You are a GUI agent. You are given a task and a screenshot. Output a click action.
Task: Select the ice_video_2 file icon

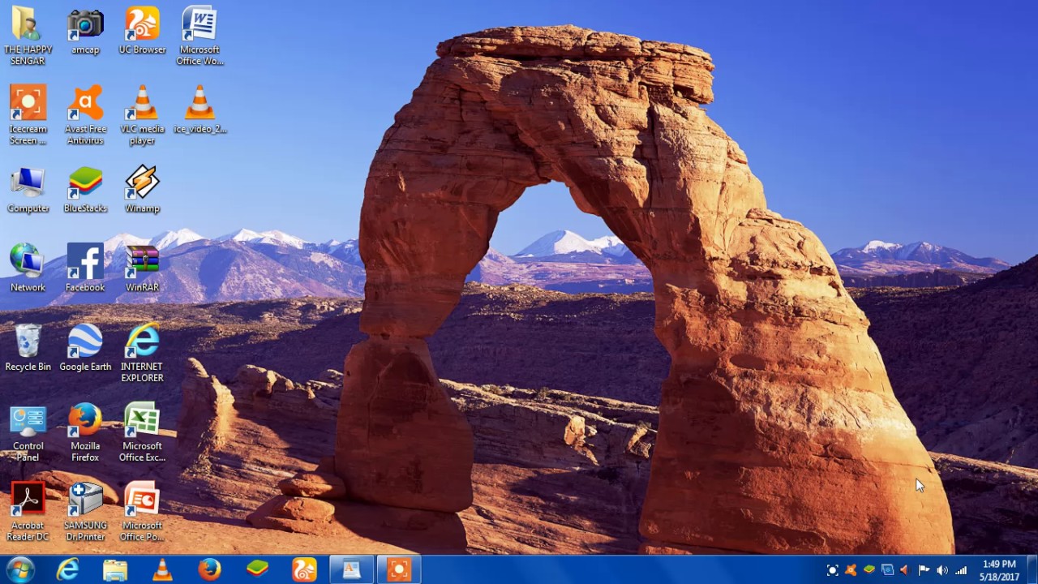(x=199, y=109)
